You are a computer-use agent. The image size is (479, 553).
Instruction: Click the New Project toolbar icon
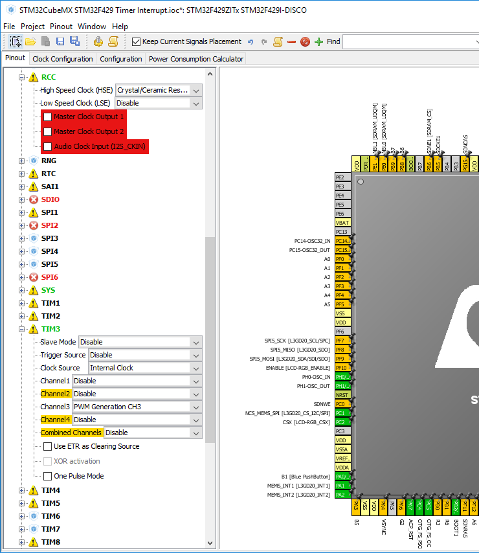[x=16, y=41]
